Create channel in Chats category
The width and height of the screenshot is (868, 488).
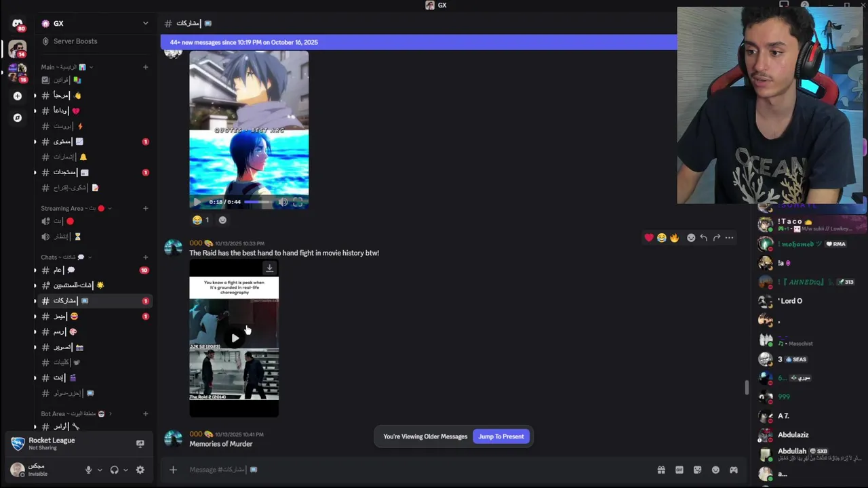point(145,258)
